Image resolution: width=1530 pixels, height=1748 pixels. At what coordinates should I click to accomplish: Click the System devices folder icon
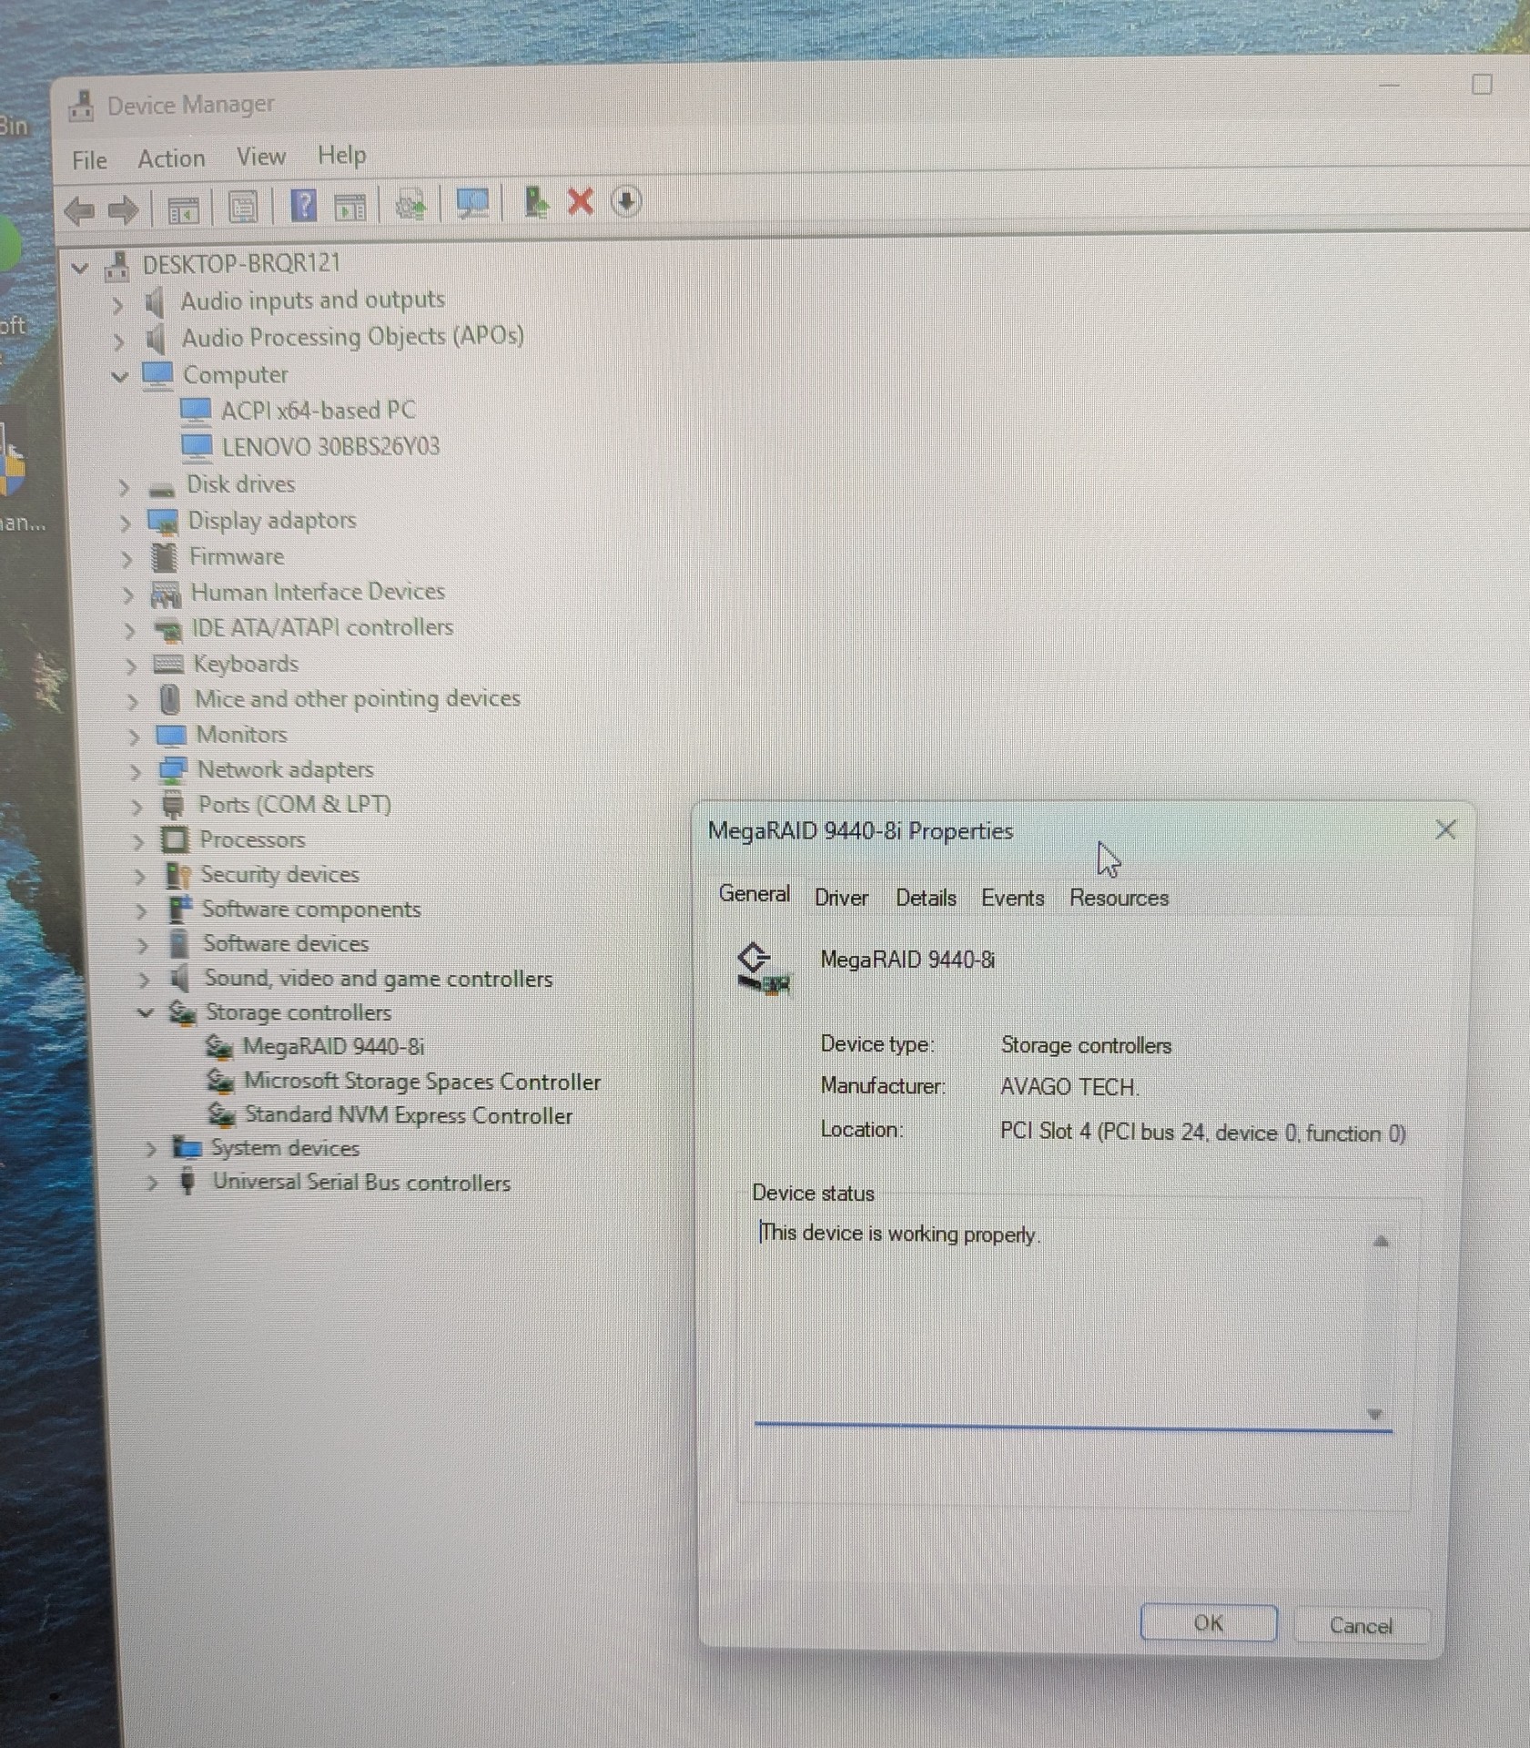(x=187, y=1147)
